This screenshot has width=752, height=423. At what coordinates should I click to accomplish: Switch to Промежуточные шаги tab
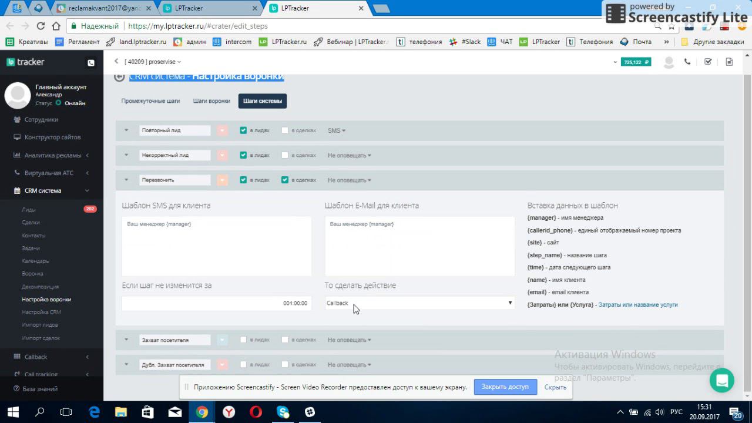(150, 101)
